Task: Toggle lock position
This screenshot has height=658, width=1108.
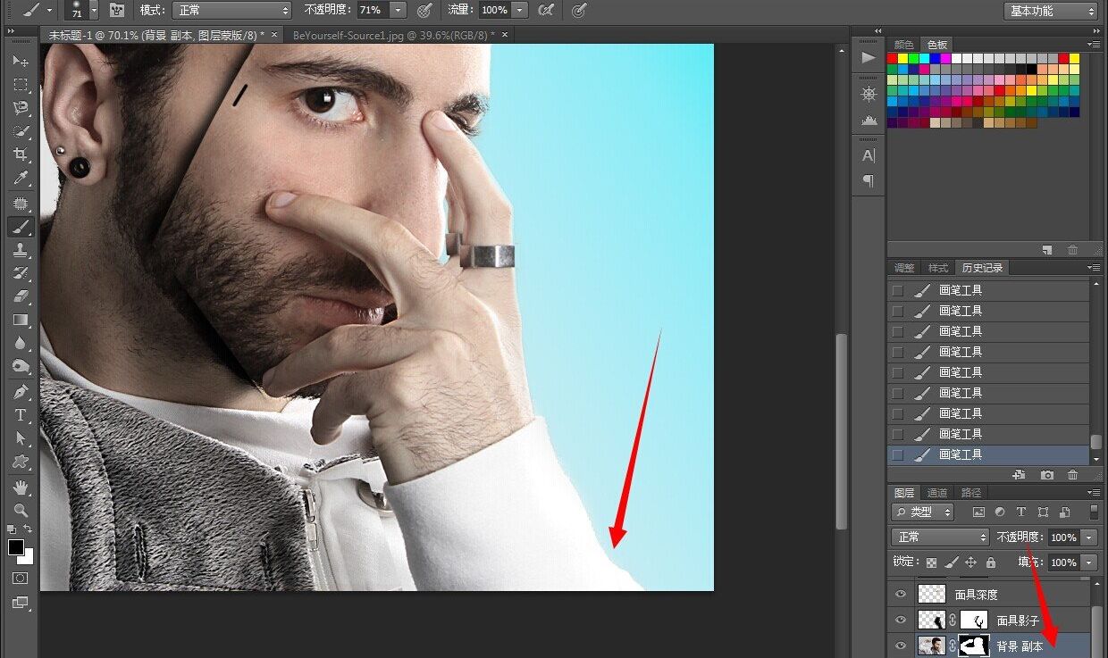Action: [x=971, y=563]
